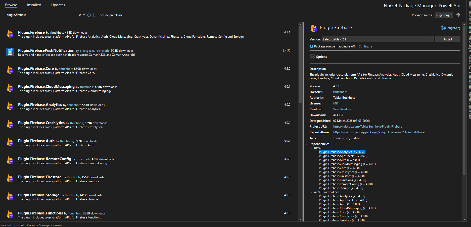Open the Class View side tab
The width and height of the screenshot is (471, 227).
pos(469,62)
